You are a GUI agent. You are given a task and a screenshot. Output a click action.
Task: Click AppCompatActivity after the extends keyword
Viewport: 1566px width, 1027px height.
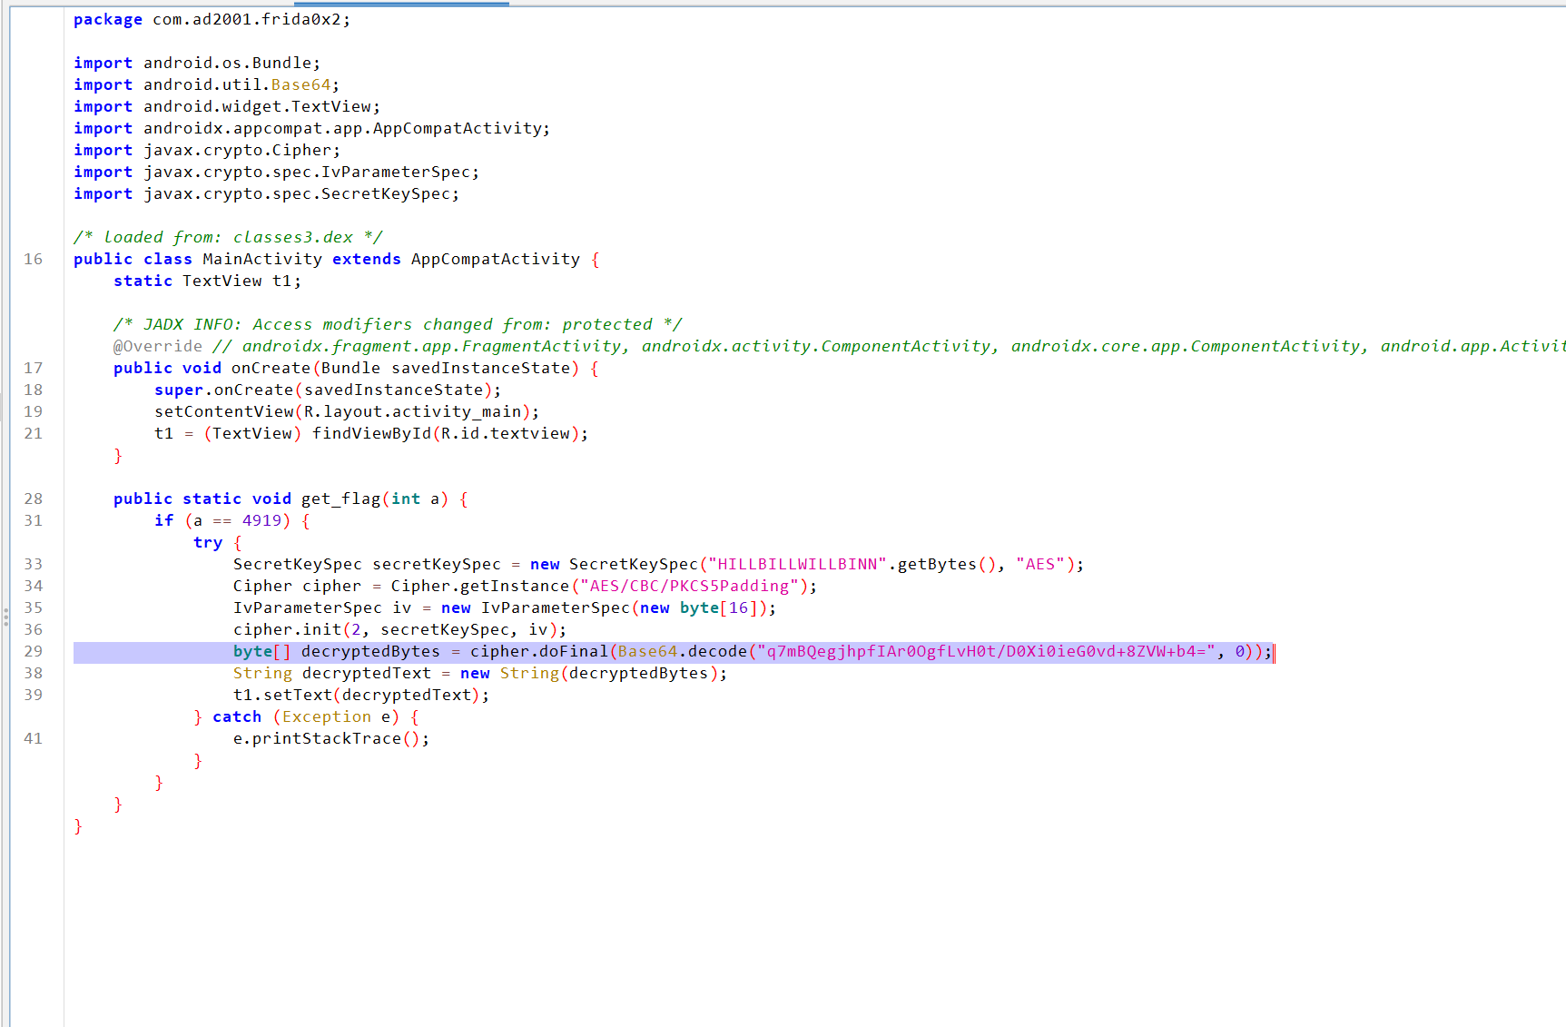495,259
